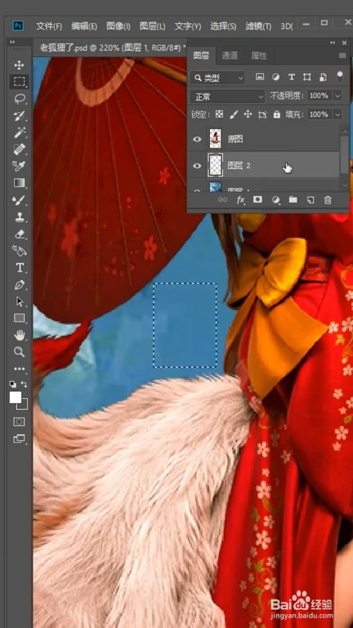Click the 原图 layer thumbnail
The image size is (353, 628).
coord(215,139)
